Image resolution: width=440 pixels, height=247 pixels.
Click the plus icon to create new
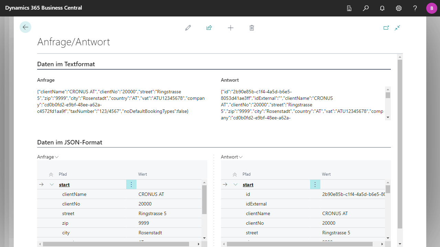coord(231,28)
